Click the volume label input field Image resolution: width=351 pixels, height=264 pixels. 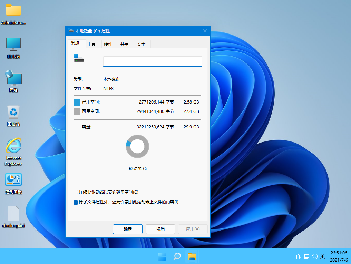(x=152, y=60)
